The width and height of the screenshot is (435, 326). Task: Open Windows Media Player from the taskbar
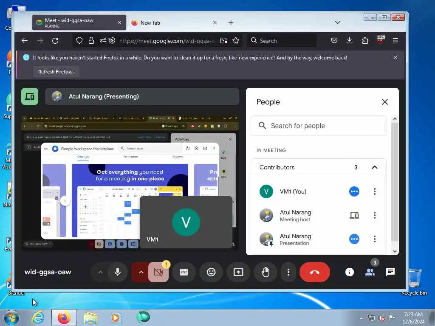[116, 318]
